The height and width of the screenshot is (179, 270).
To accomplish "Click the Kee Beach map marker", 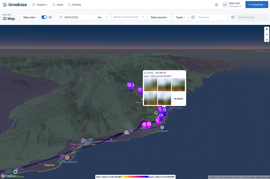I will [x=162, y=127].
